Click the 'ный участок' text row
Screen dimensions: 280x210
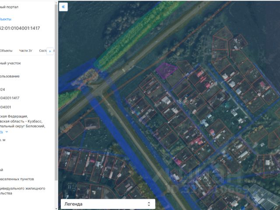point(10,63)
